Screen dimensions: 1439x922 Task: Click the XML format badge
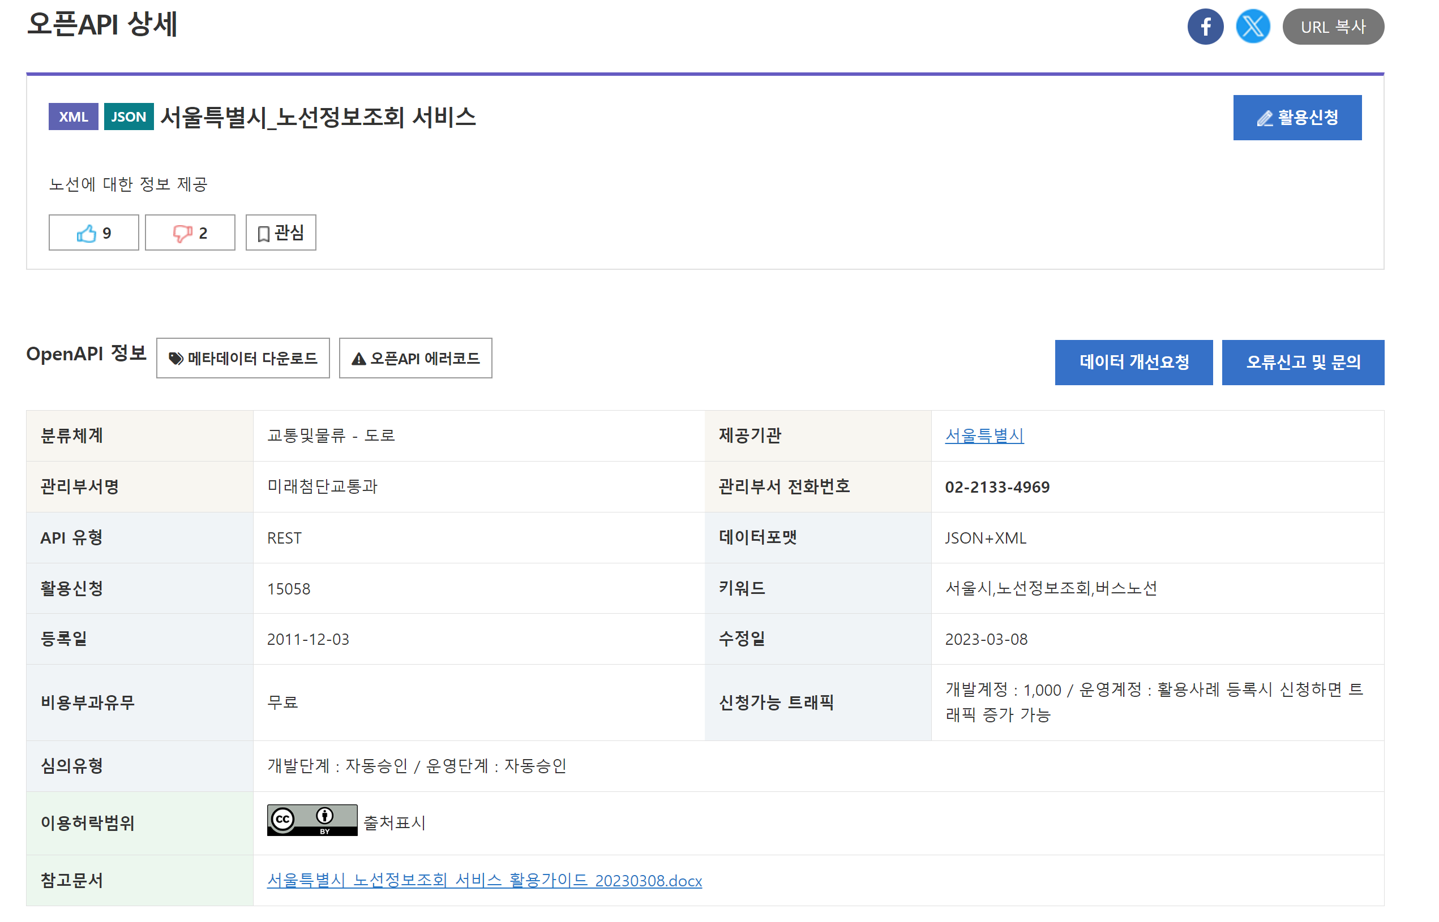[x=73, y=117]
